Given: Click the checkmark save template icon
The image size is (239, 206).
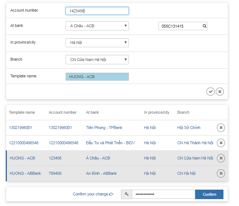Looking at the screenshot, I should coord(210,92).
